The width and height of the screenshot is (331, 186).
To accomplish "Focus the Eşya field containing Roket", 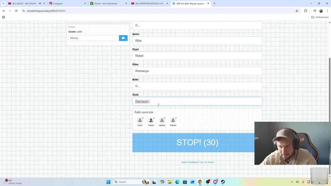I will tap(197, 56).
